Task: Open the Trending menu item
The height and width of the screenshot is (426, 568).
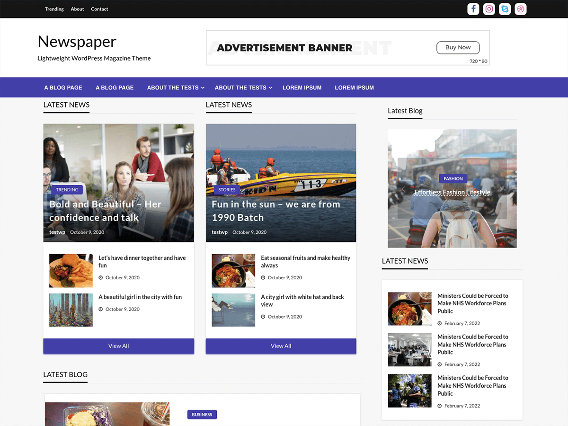Action: tap(54, 9)
